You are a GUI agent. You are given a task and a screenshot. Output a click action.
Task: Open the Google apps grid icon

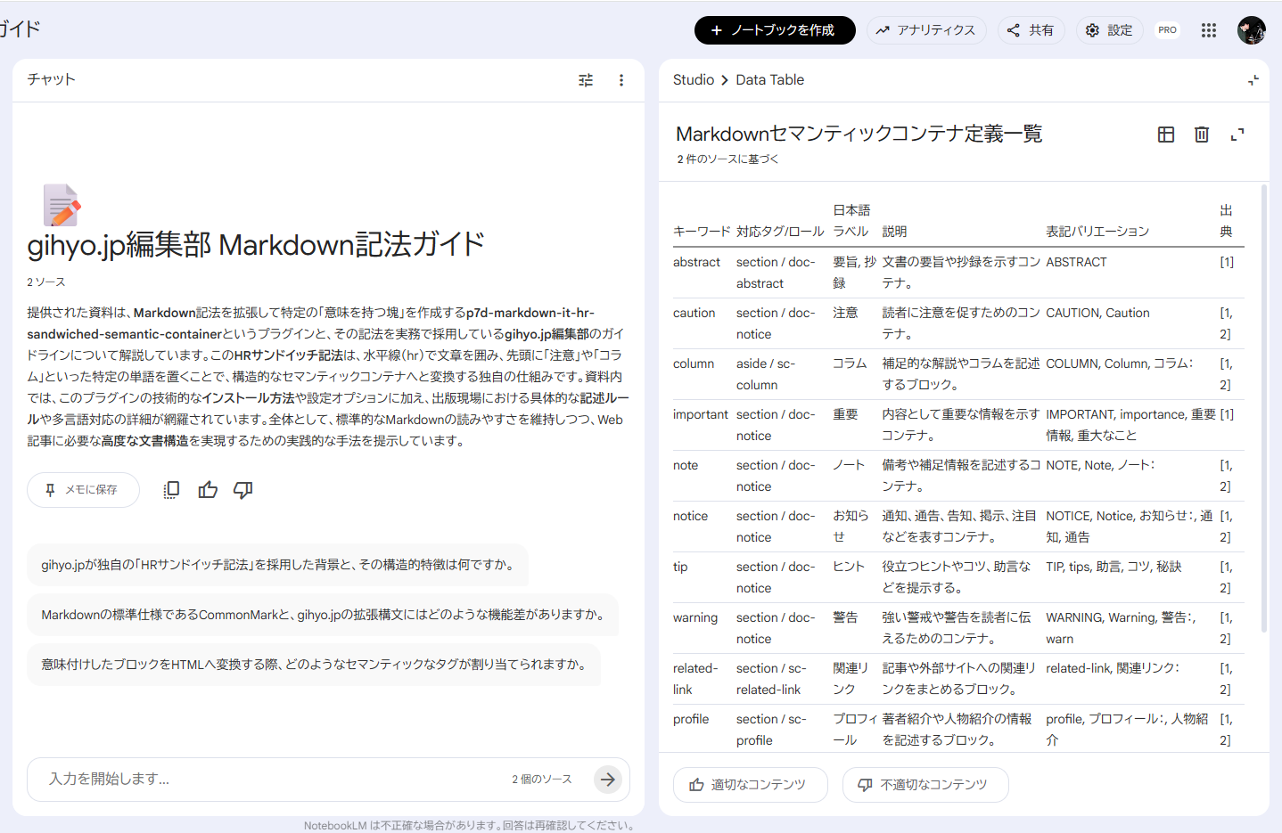1209,30
